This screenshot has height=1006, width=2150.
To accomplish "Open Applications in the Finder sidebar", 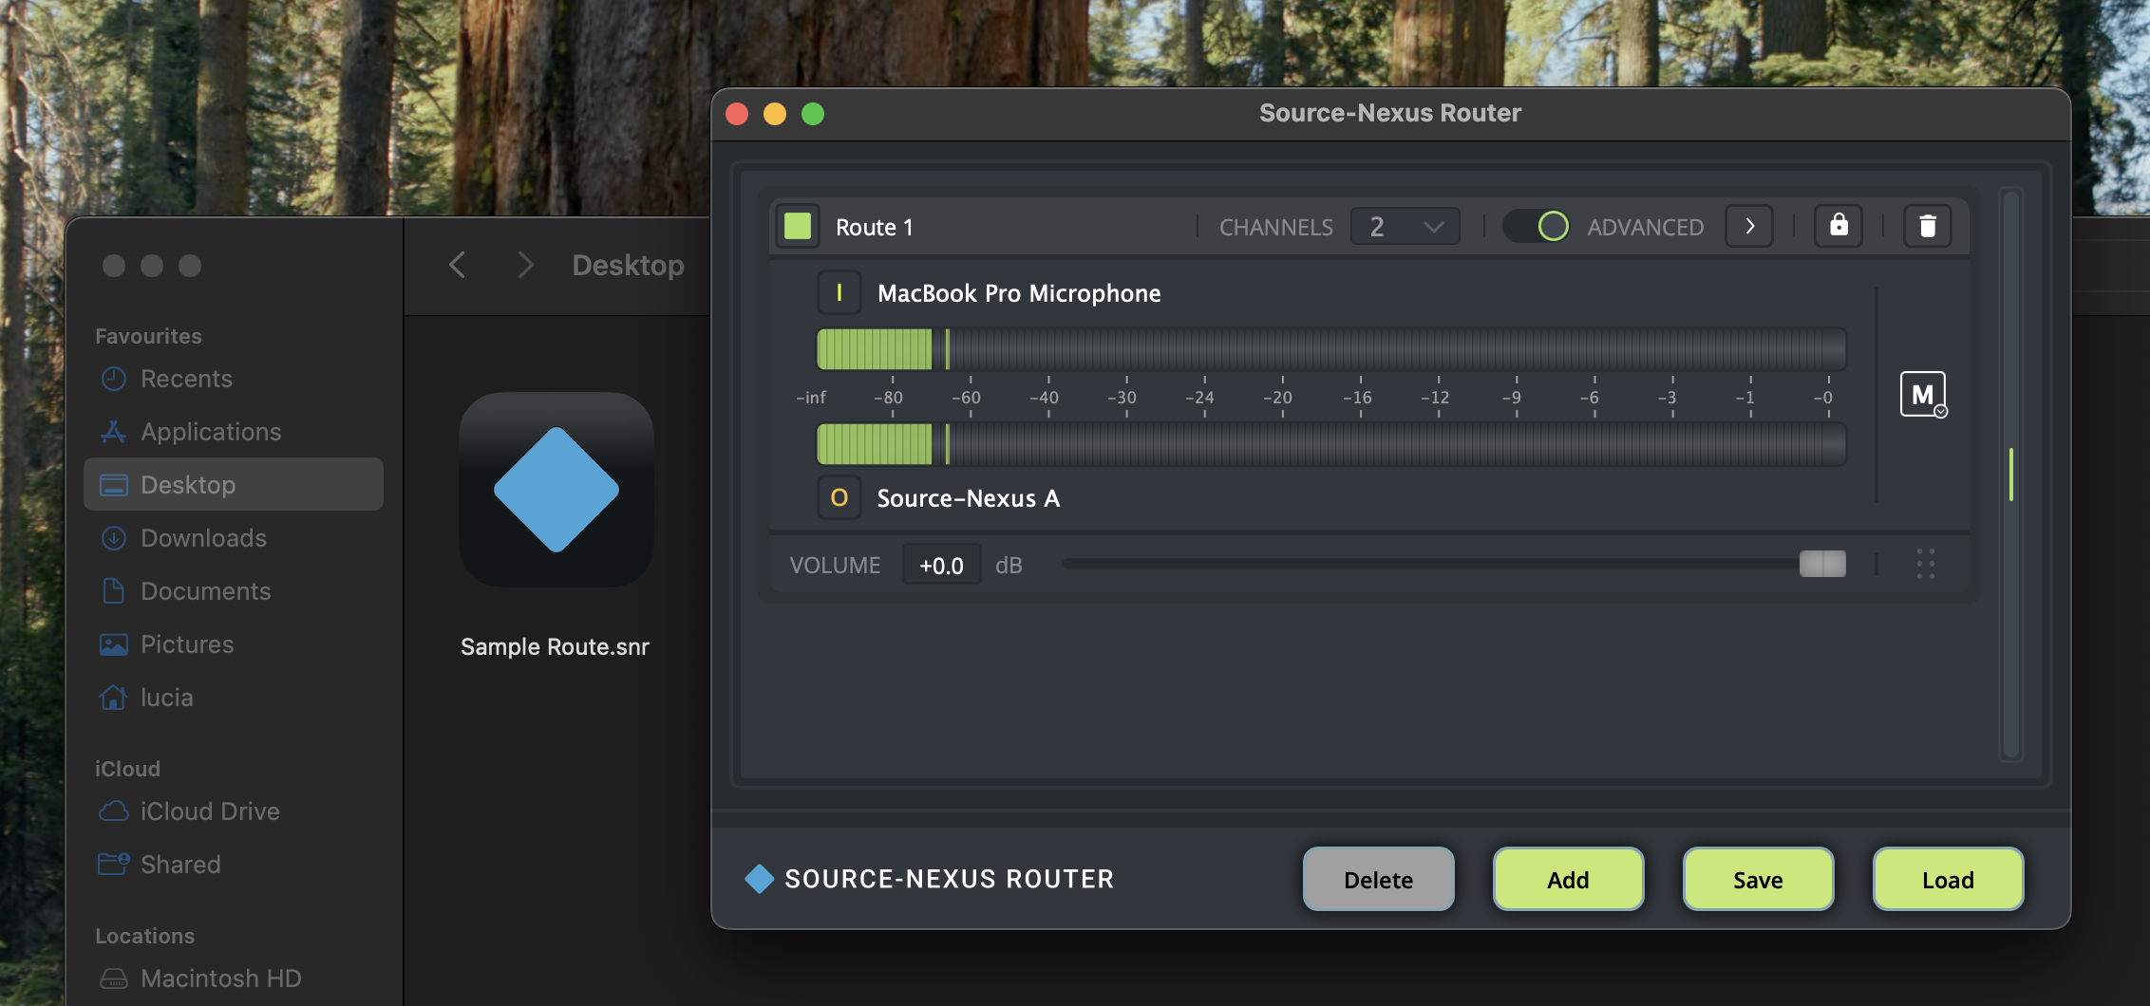I will click(x=234, y=432).
